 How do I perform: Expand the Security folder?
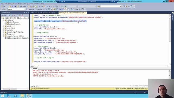[4, 26]
